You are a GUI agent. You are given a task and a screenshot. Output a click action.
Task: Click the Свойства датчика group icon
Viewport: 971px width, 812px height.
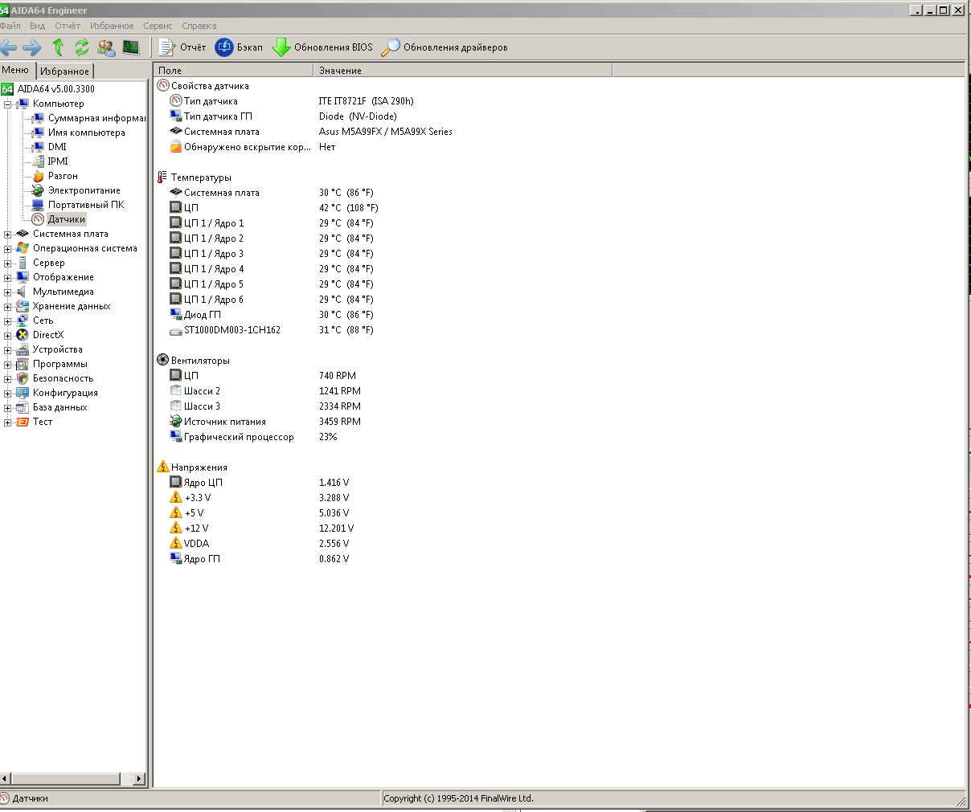click(163, 86)
